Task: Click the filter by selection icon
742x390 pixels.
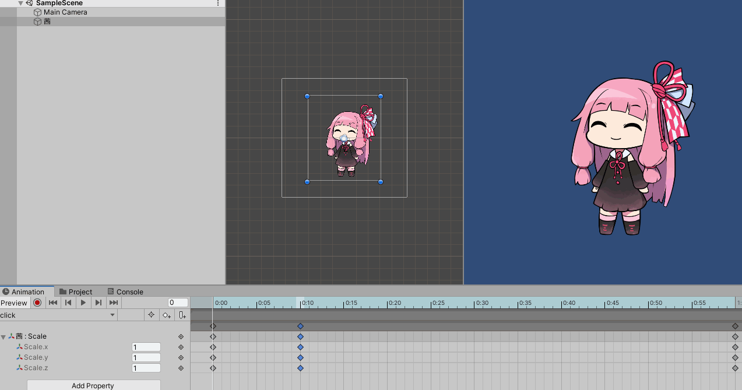Action: click(x=151, y=315)
